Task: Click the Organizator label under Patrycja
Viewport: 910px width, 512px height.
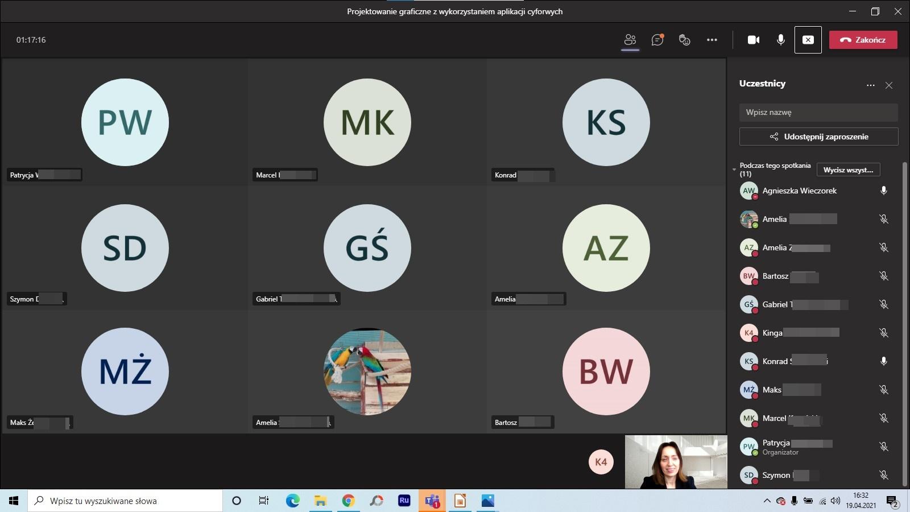Action: [x=780, y=452]
